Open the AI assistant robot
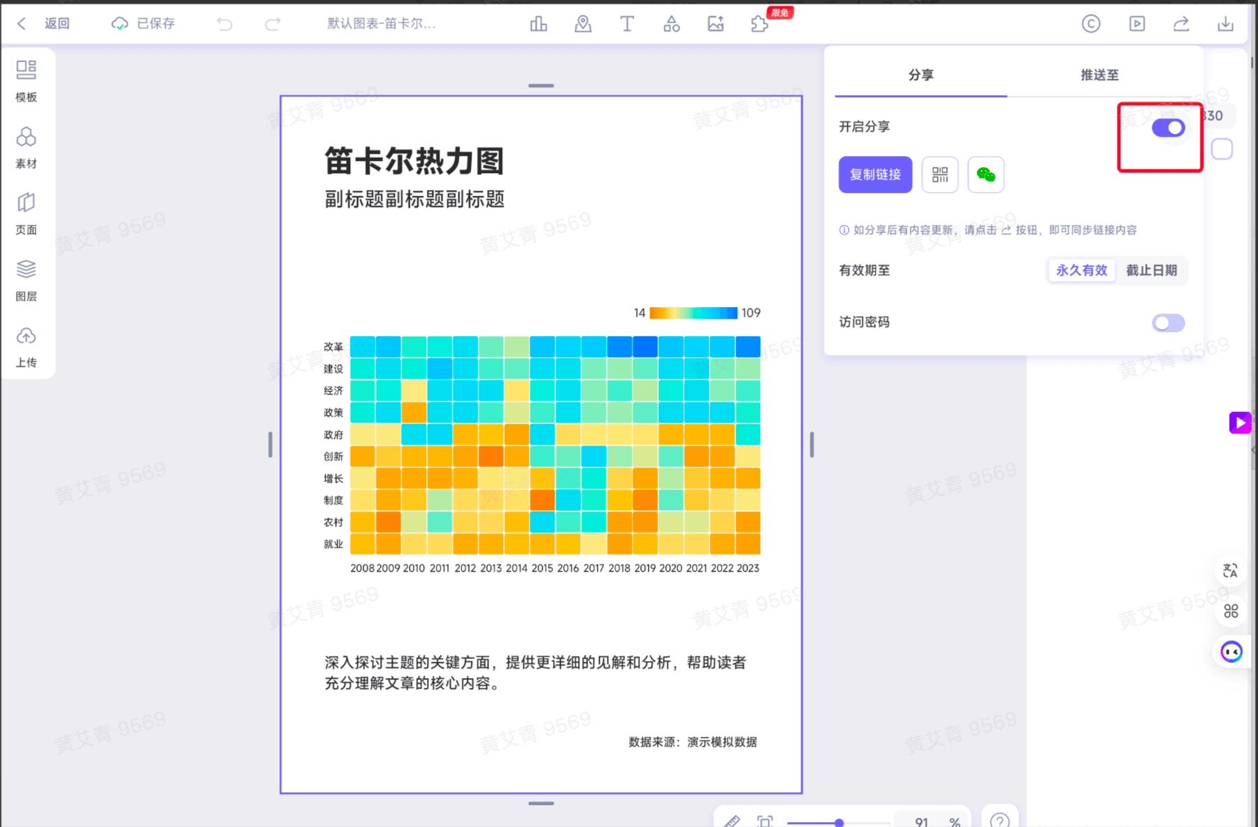This screenshot has height=827, width=1258. point(1232,652)
